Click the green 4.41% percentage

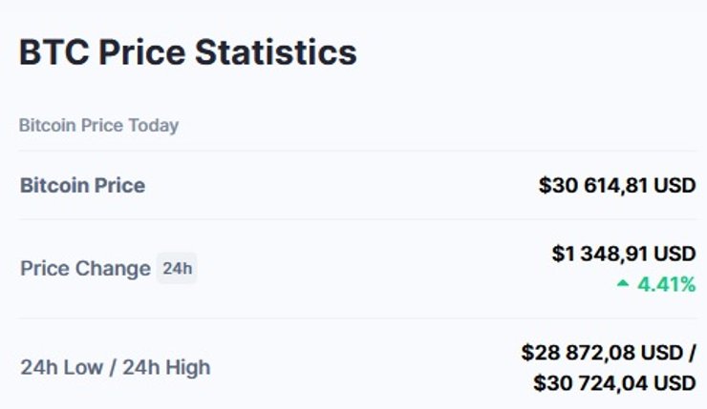(666, 283)
